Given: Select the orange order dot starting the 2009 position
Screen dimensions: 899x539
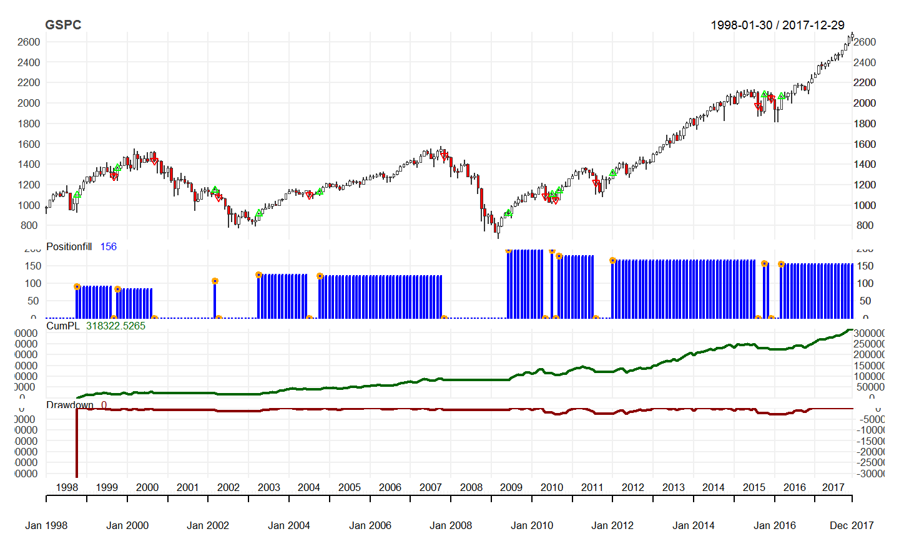Looking at the screenshot, I should pyautogui.click(x=508, y=251).
